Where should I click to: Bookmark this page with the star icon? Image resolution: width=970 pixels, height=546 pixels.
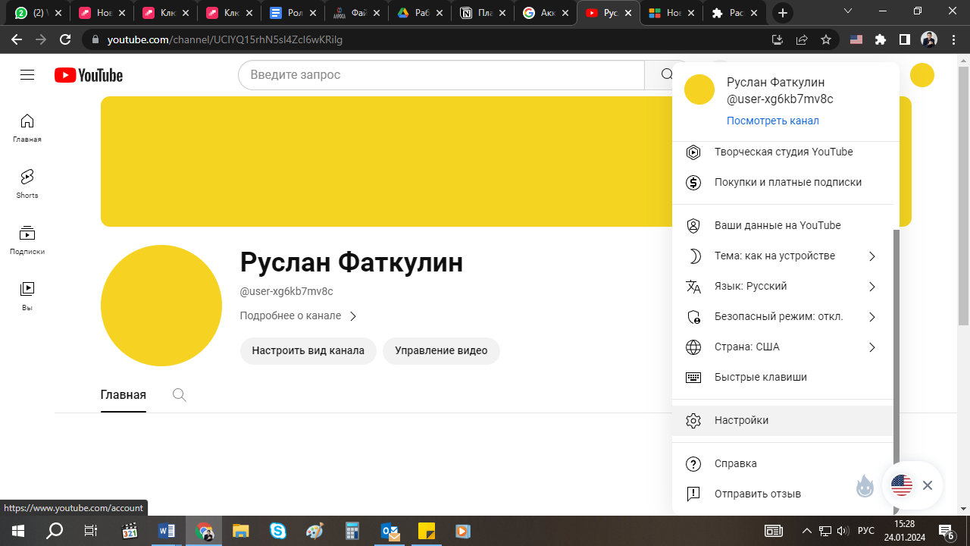(826, 39)
